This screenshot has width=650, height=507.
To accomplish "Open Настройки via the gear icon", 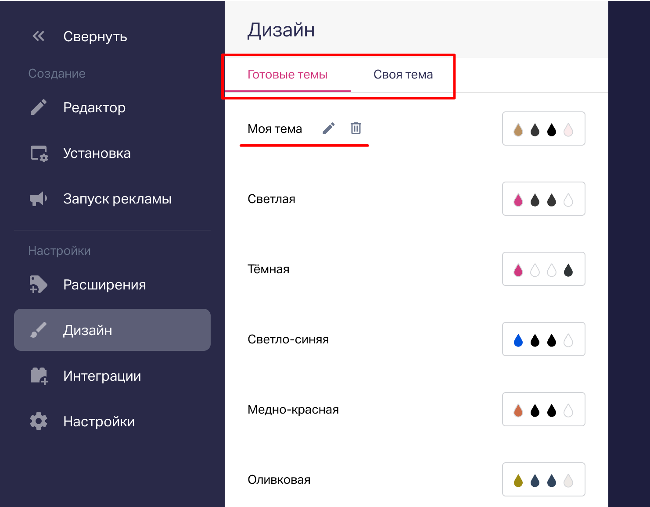I will [39, 421].
